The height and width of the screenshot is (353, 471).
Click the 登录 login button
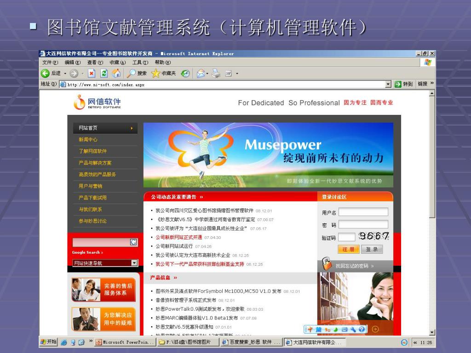tap(372, 249)
